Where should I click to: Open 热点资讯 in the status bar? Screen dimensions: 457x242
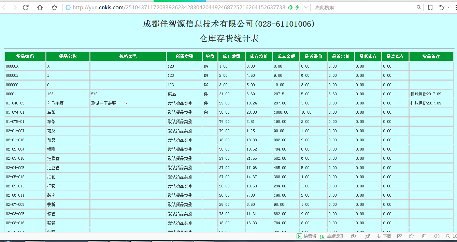tap(331, 236)
